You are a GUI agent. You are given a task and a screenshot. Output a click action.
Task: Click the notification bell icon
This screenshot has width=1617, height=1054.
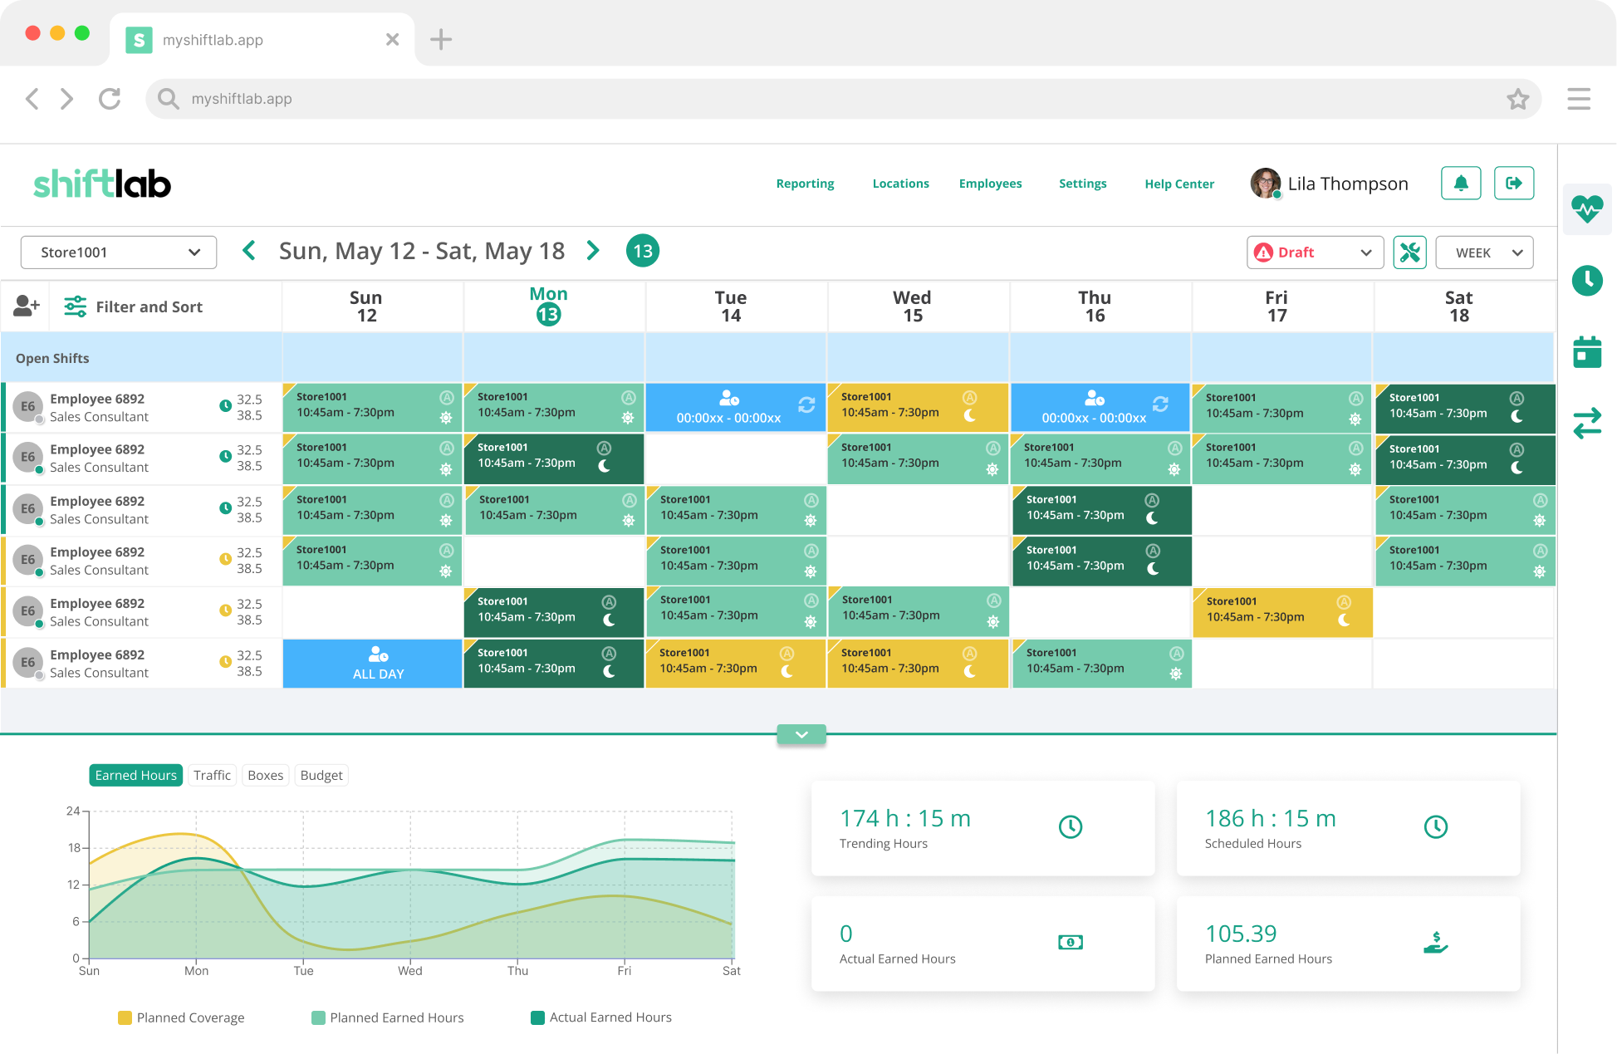click(x=1461, y=184)
